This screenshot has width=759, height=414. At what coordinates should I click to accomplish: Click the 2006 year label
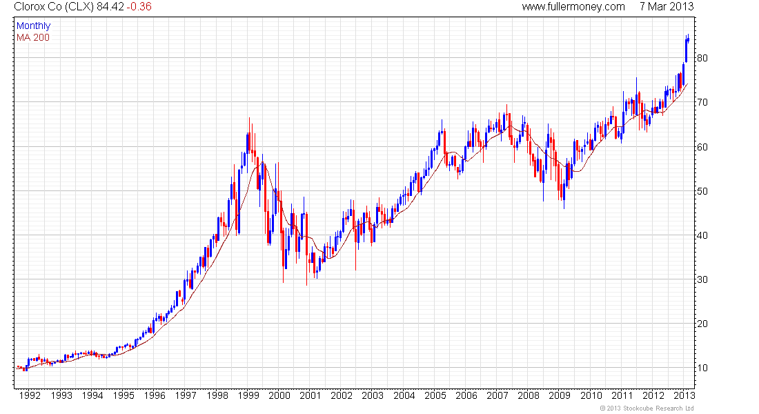pos(466,395)
